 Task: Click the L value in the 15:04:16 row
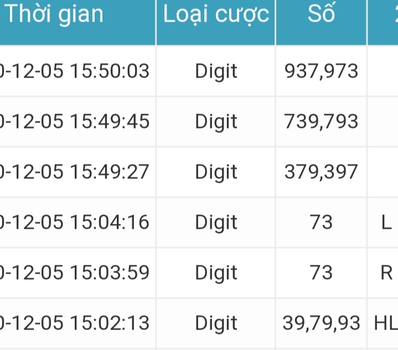386,223
